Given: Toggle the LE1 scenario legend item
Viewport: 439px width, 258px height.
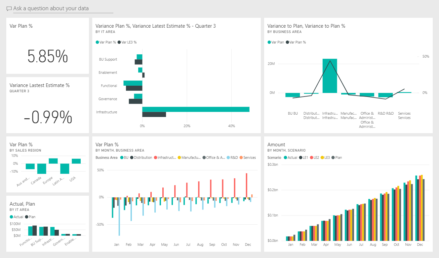Looking at the screenshot, I should point(300,158).
